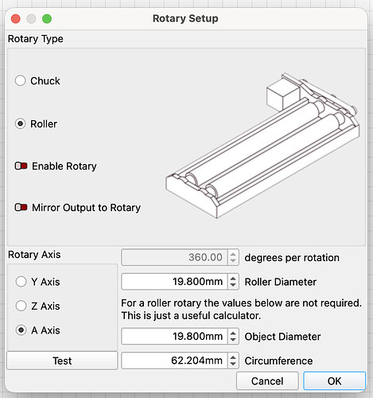Click the Test button
The image size is (373, 398).
tap(62, 361)
